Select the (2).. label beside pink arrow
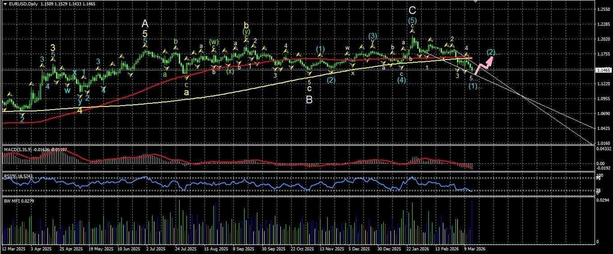 coord(493,52)
